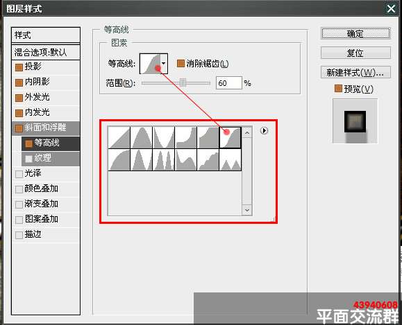Select the Sawtooth contour preset

pos(231,159)
